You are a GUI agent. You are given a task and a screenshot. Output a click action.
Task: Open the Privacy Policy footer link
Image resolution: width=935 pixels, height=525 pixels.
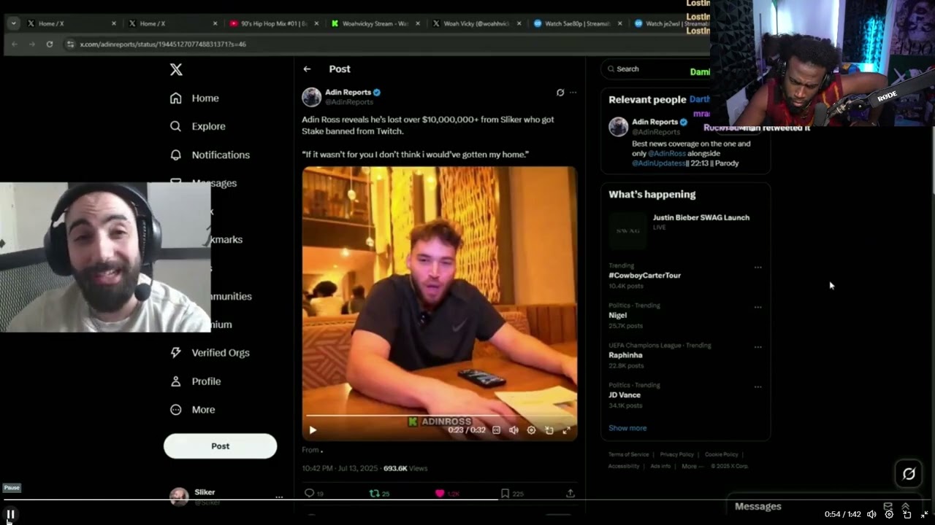pos(676,454)
